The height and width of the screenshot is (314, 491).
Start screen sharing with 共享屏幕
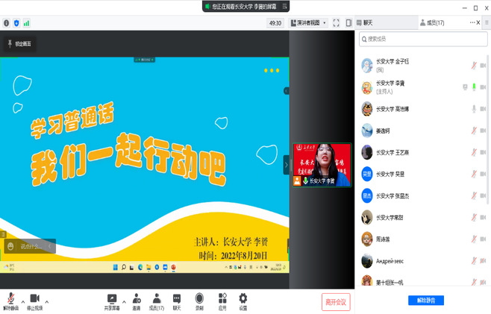[112, 301]
